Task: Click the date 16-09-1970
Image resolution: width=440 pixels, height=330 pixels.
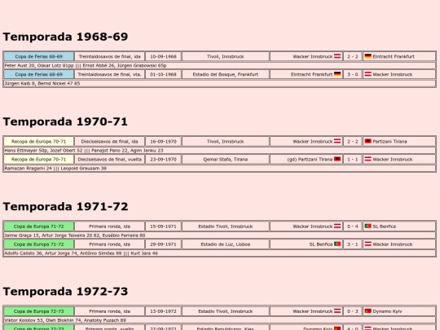Action: 163,142
